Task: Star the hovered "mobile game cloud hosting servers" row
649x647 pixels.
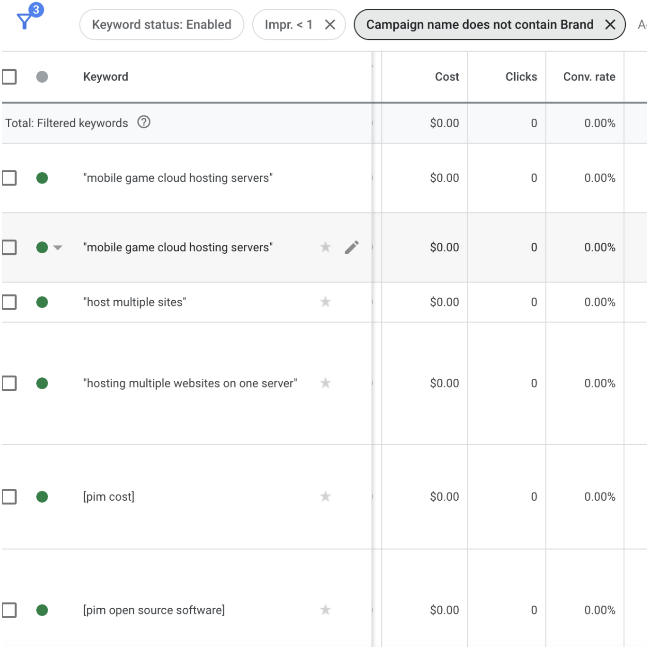Action: click(x=326, y=248)
